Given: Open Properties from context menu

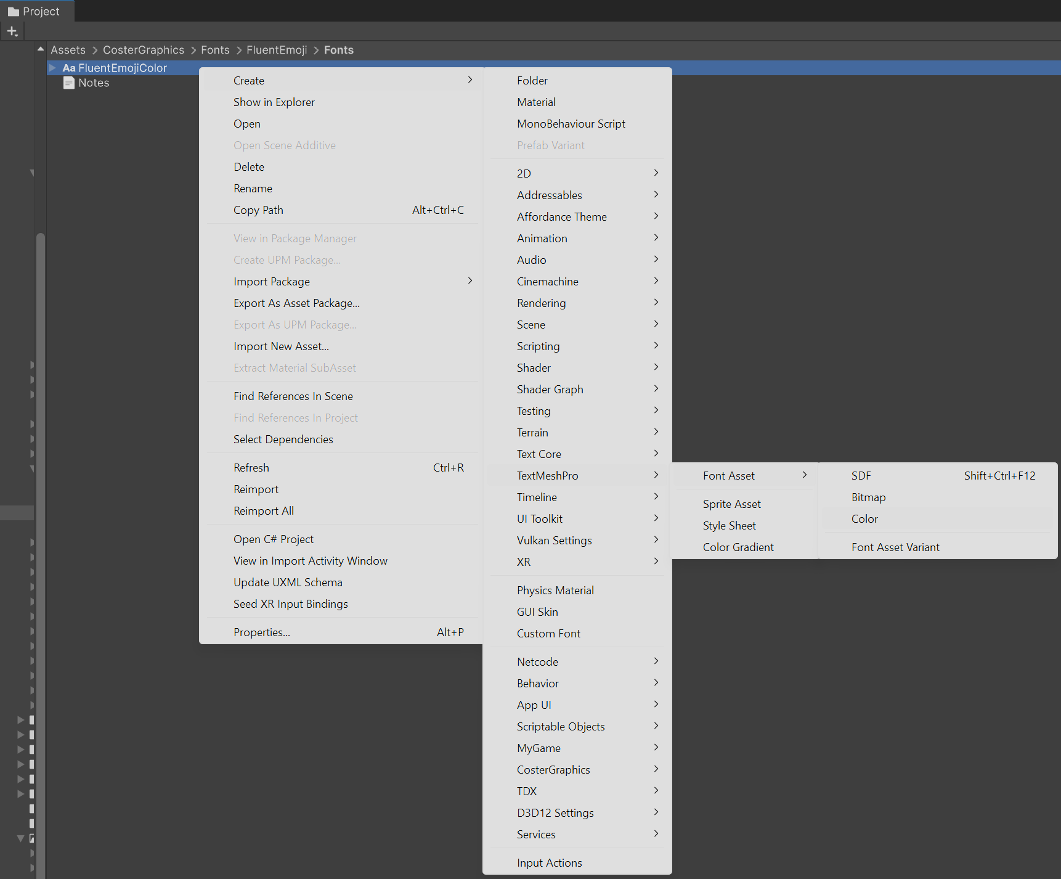Looking at the screenshot, I should click(x=341, y=632).
